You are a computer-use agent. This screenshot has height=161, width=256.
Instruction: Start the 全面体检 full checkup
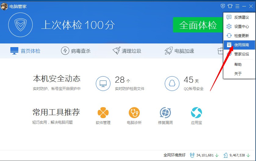coord(198,25)
